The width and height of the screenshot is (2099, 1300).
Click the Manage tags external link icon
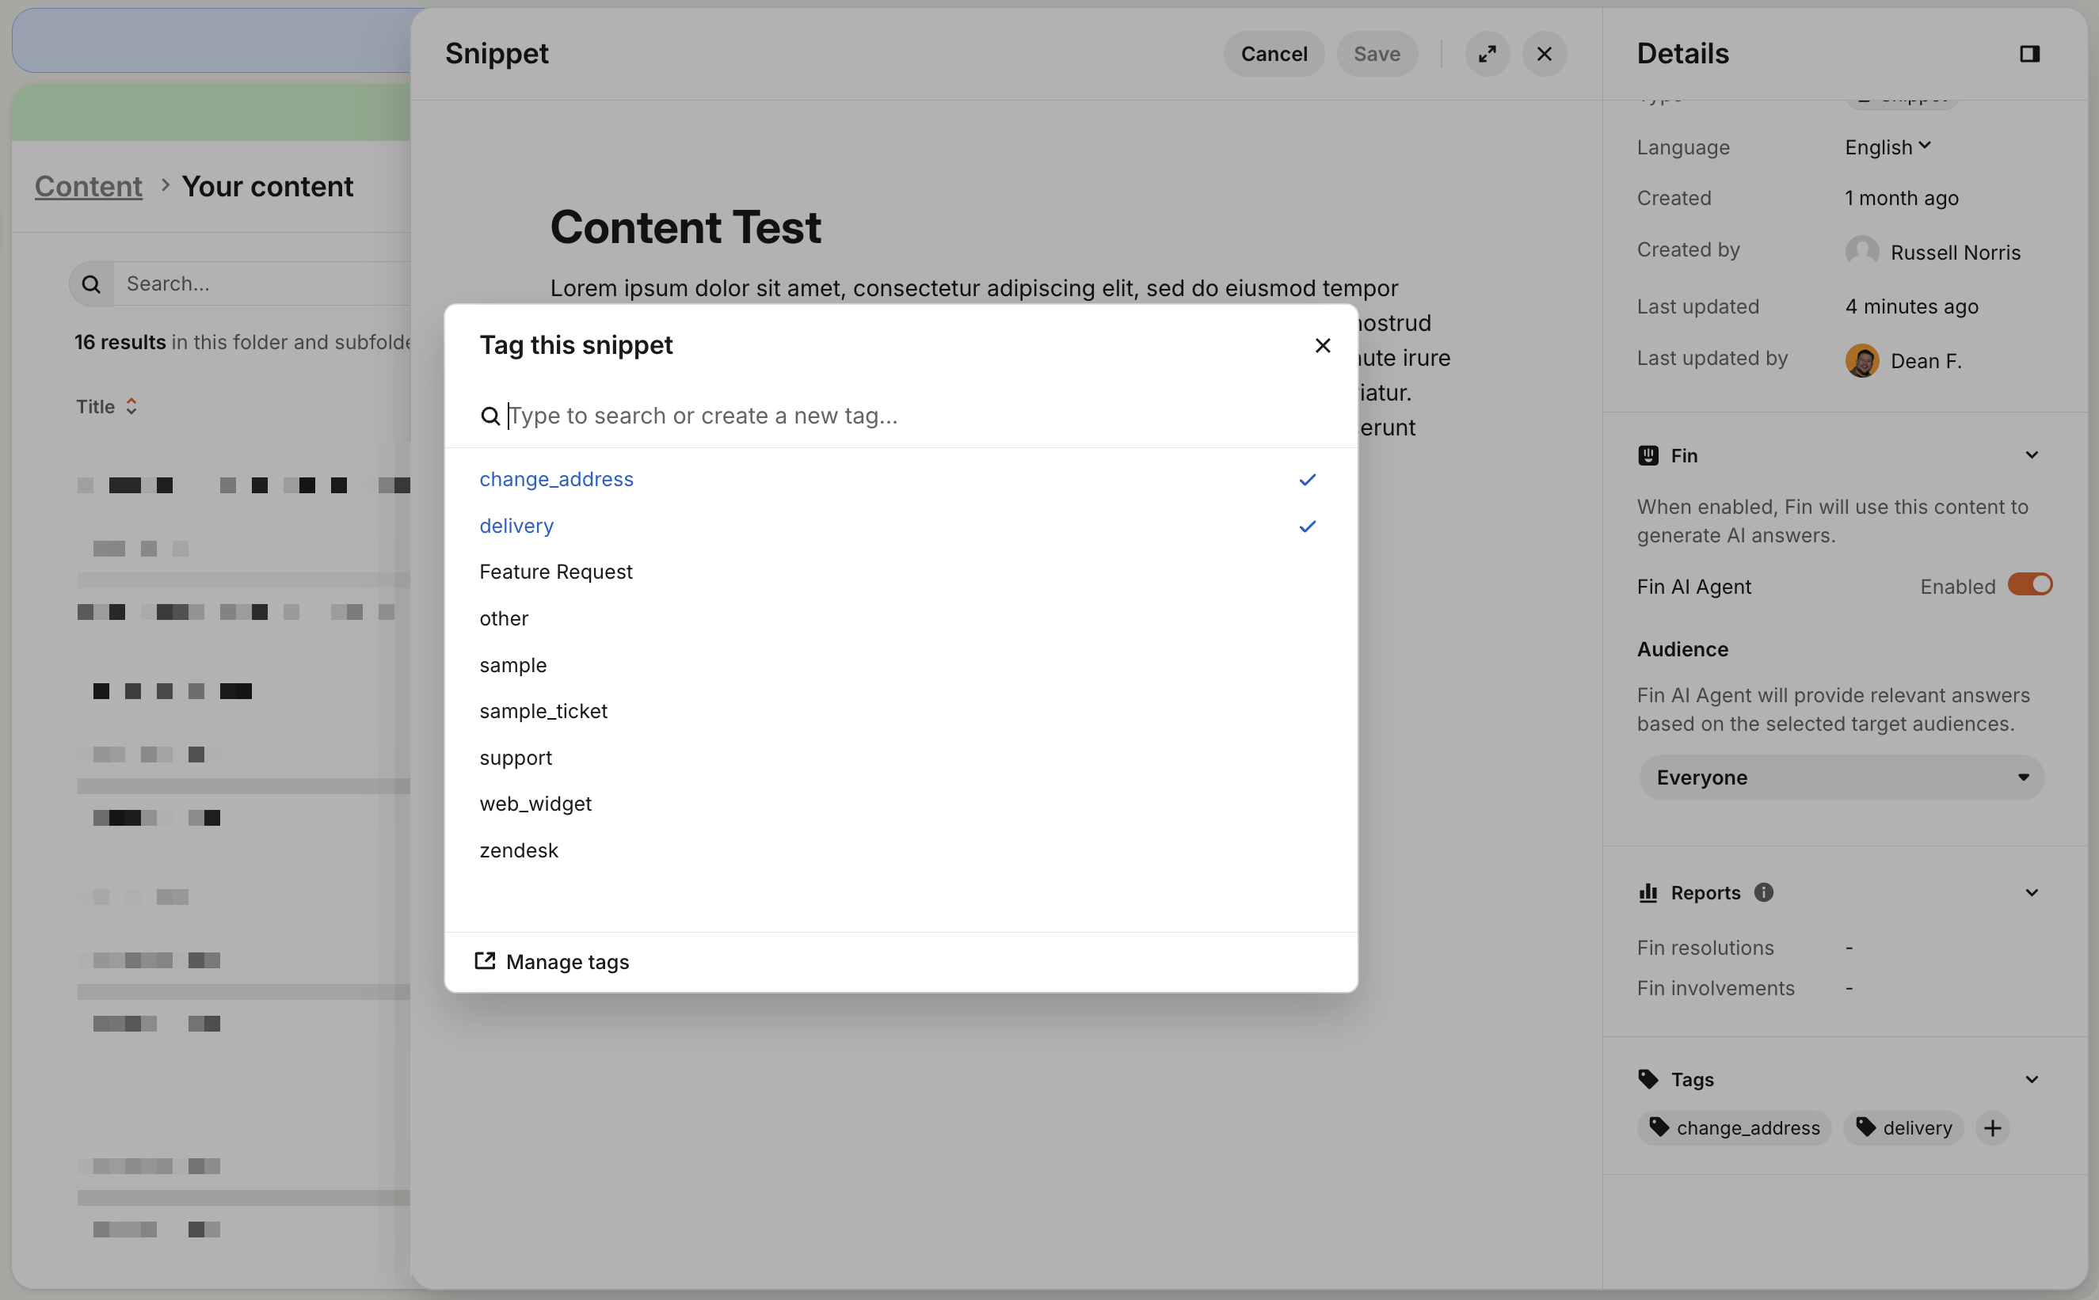click(485, 961)
